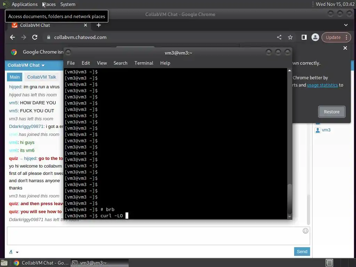Go forward in Chrome

click(x=24, y=37)
